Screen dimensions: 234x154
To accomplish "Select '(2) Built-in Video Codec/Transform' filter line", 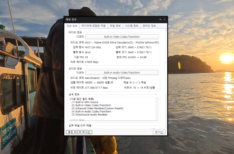I will pos(91,105).
